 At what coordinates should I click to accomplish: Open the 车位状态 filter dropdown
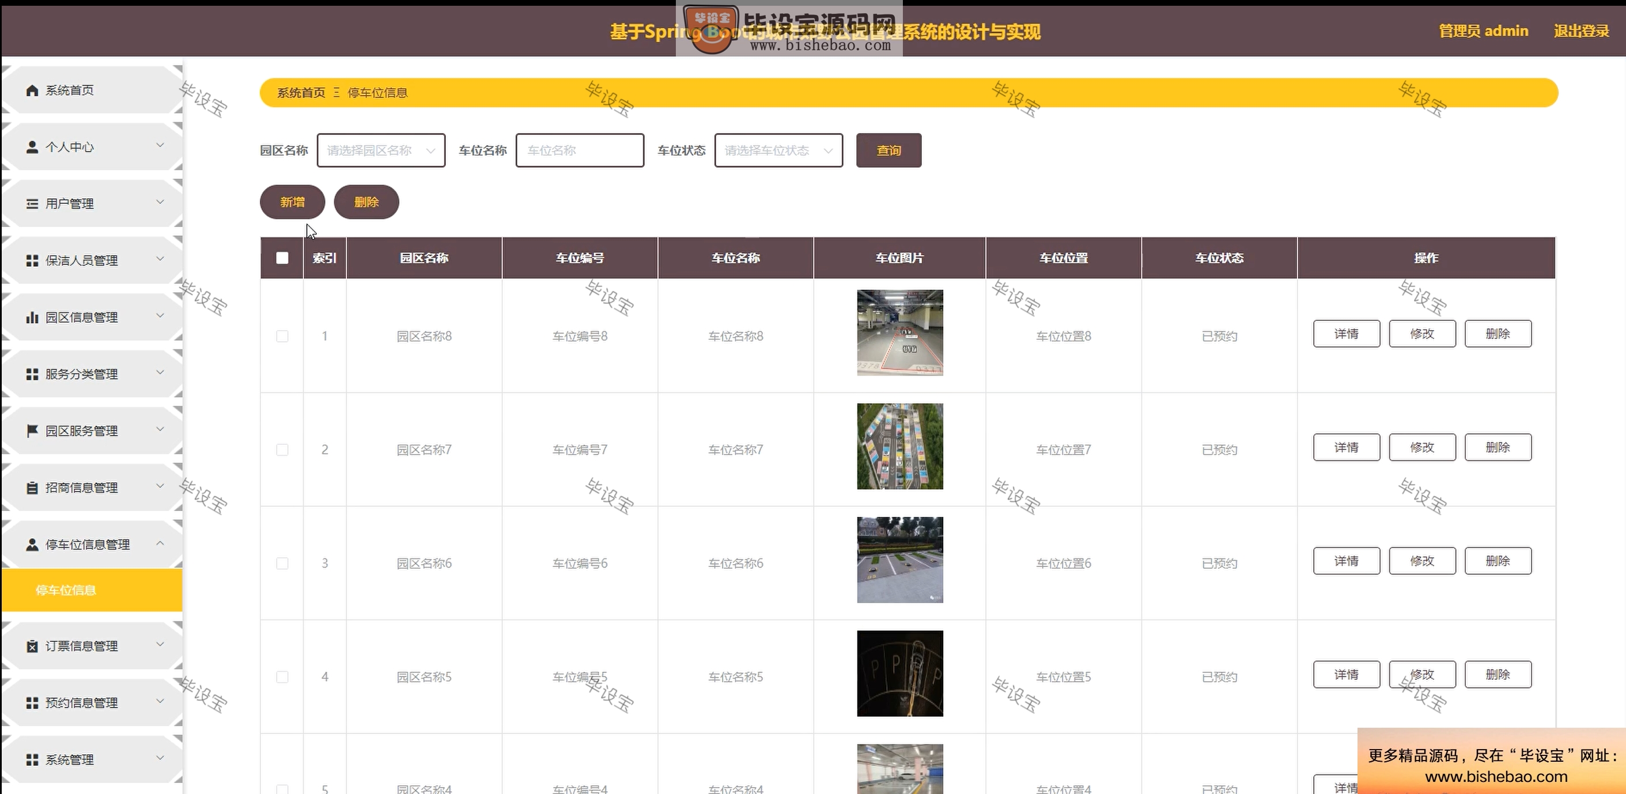779,150
